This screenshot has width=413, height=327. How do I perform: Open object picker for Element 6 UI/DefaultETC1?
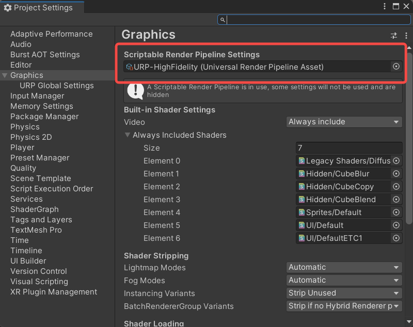pyautogui.click(x=396, y=238)
